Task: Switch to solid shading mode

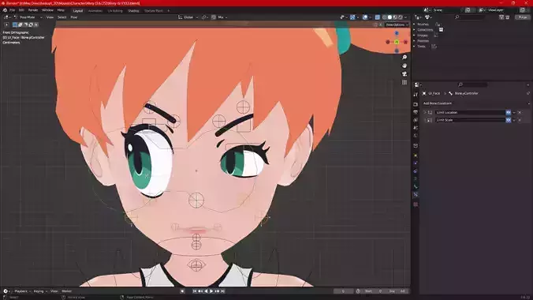Action: click(389, 17)
